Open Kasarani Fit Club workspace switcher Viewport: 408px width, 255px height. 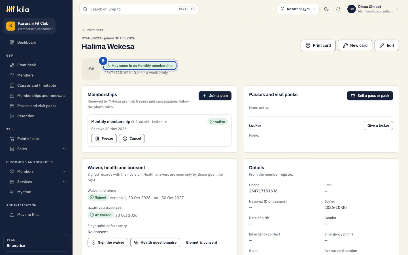[x=29, y=26]
